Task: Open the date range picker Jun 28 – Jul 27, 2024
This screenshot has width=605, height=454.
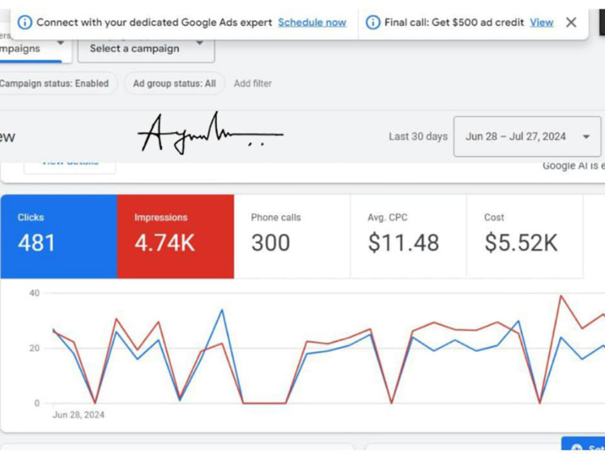Action: [527, 136]
